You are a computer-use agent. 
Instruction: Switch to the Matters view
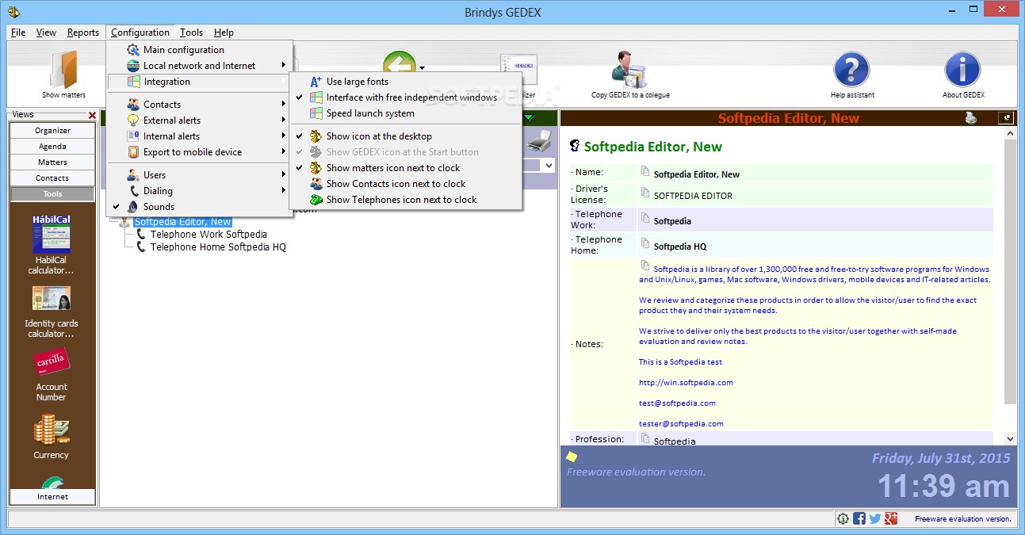(x=52, y=162)
